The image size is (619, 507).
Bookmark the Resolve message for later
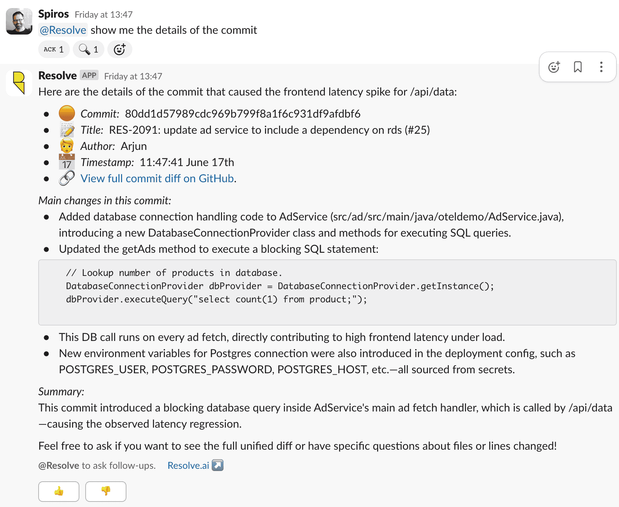tap(577, 67)
